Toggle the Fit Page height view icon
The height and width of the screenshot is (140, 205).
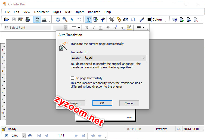pos(37,20)
